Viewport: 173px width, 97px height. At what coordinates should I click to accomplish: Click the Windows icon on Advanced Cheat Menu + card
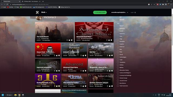(111, 40)
